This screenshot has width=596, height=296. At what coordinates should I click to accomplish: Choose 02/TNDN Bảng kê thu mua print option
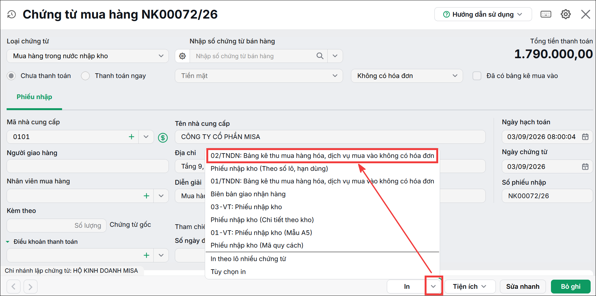322,156
